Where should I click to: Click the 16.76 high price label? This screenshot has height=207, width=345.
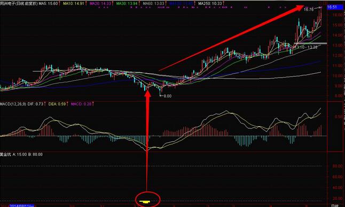pyautogui.click(x=309, y=10)
